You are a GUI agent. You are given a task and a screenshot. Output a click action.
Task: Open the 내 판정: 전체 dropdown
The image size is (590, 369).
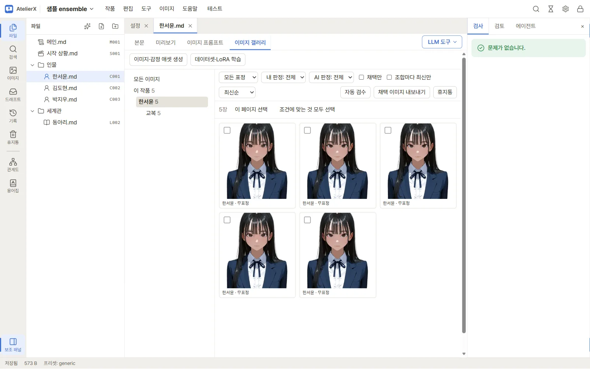tap(284, 77)
